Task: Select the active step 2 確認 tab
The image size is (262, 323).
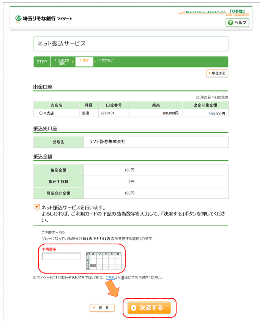Action: pyautogui.click(x=84, y=60)
